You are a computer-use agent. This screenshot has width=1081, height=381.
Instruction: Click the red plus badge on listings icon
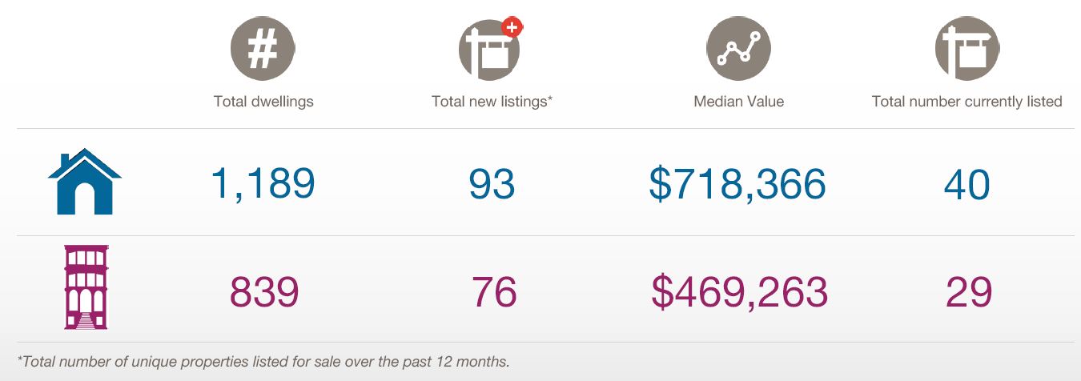(x=512, y=26)
